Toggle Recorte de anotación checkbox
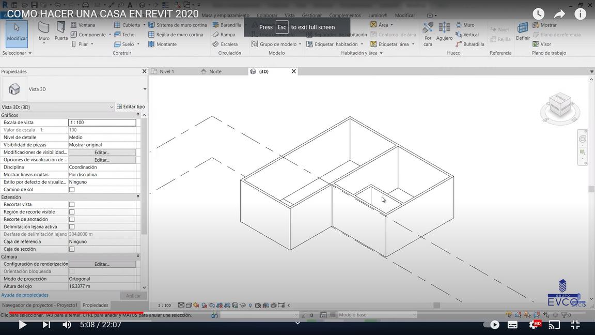This screenshot has height=335, width=595. [72, 219]
